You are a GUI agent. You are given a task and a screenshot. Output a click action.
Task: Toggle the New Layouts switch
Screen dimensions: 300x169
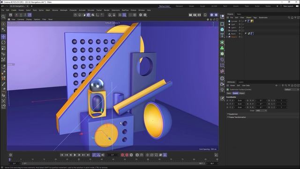(297, 6)
